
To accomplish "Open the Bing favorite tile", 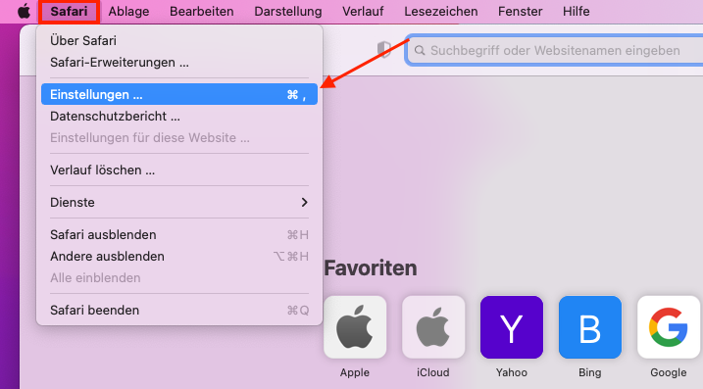I will point(590,327).
